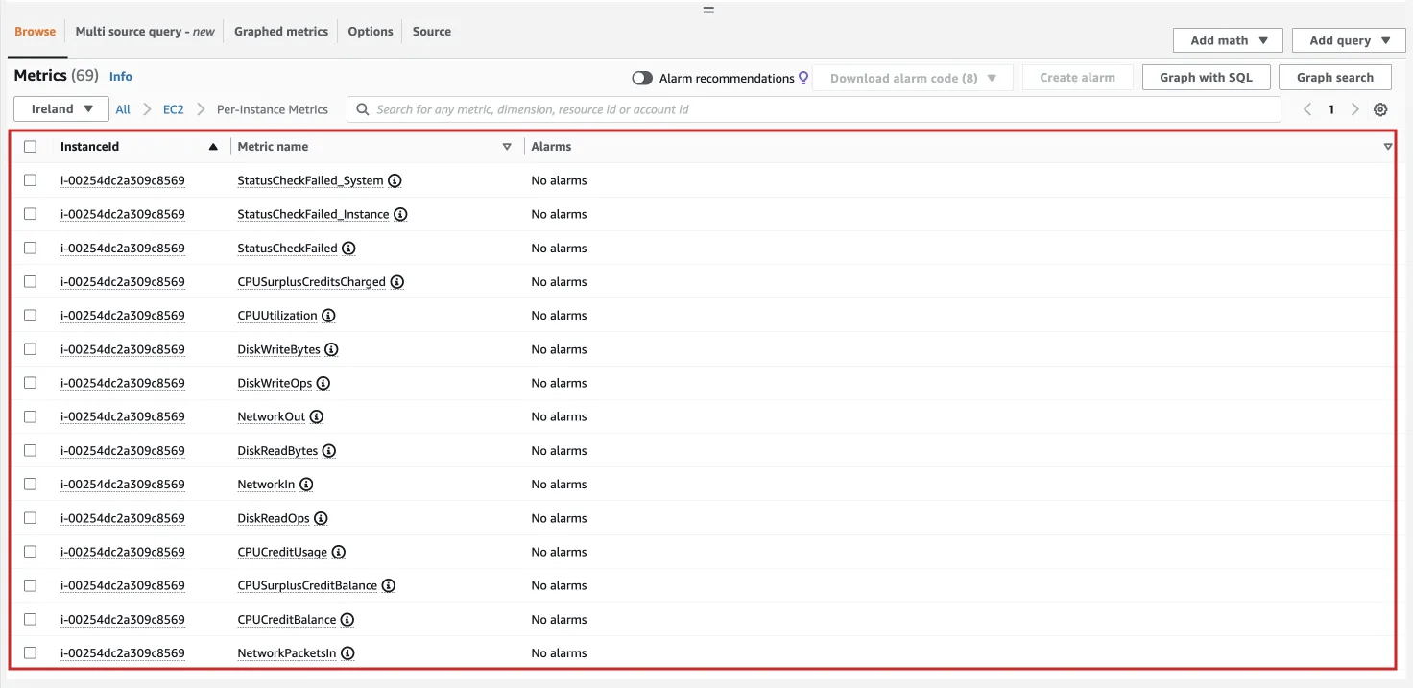This screenshot has width=1413, height=688.
Task: Open the filter icon on Alarms column
Action: (1387, 147)
